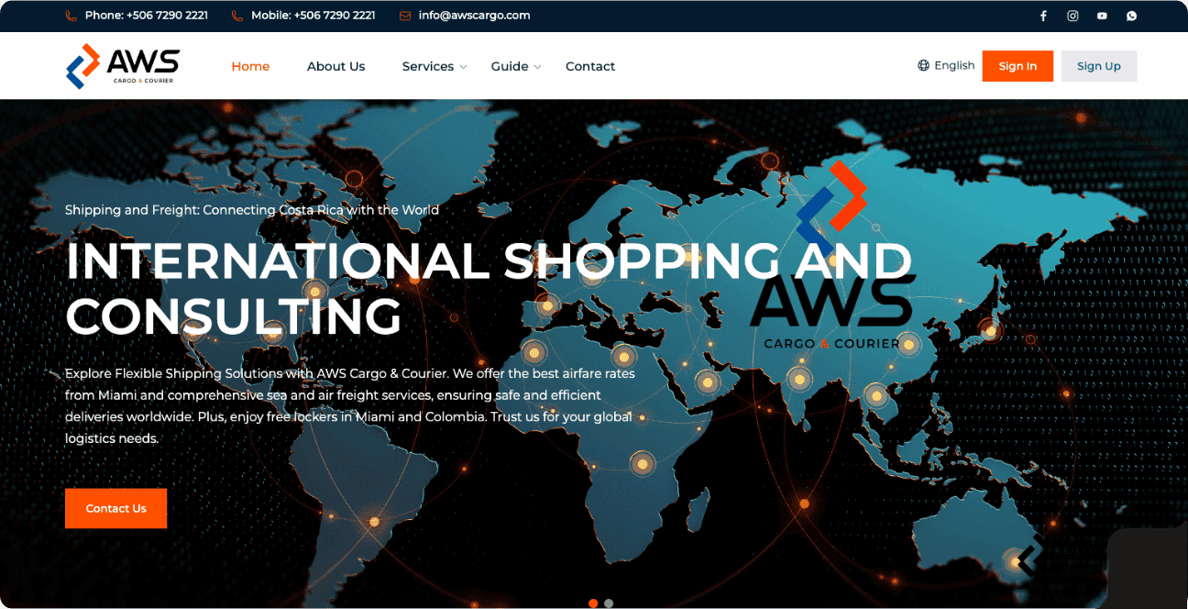Viewport: 1188px width, 609px height.
Task: Go to the Home nav item
Action: point(250,66)
